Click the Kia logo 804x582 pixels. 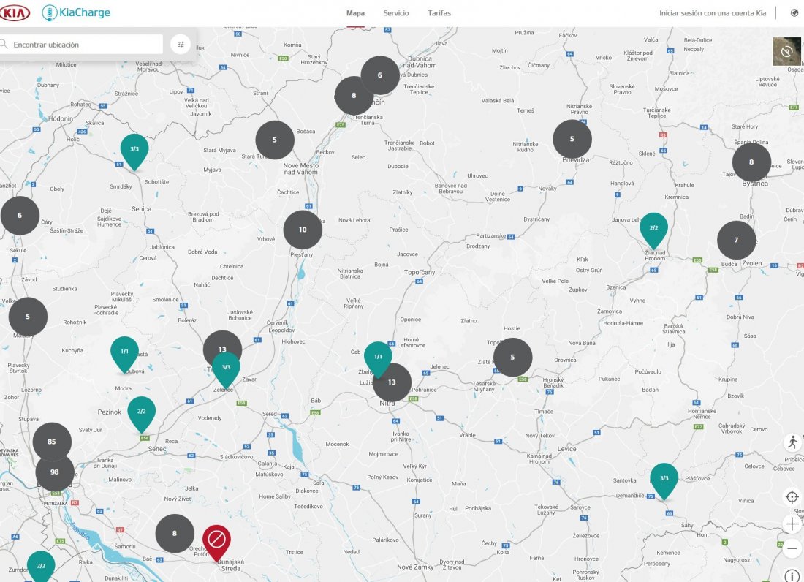[x=15, y=12]
